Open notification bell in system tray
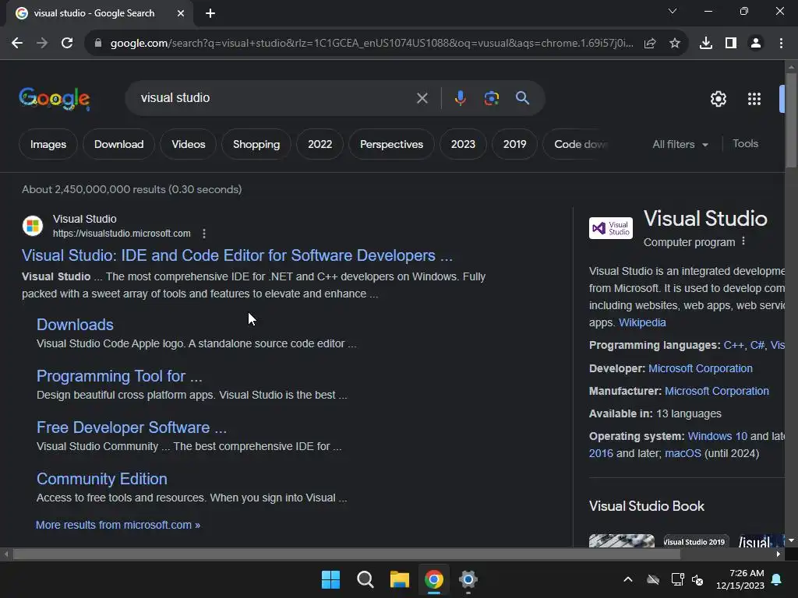This screenshot has width=798, height=598. 777,579
